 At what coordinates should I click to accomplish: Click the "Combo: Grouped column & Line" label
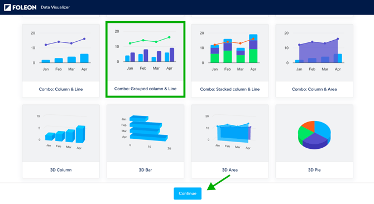pos(145,89)
